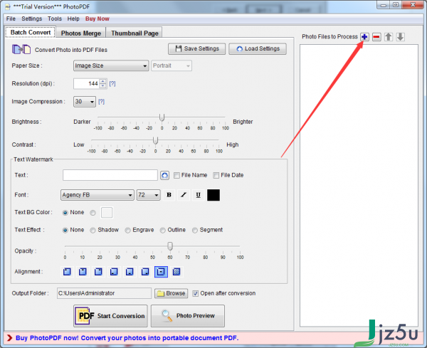Select Segment text effect
The height and width of the screenshot is (348, 427).
(195, 231)
